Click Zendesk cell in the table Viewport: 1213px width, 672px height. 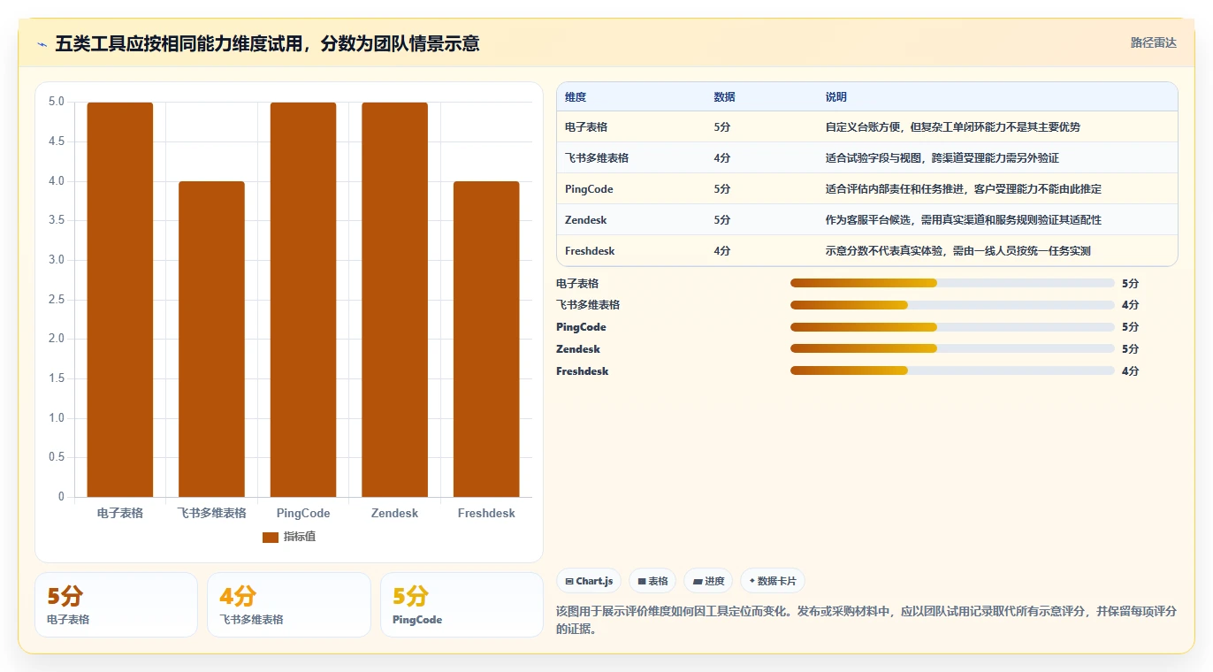pos(586,220)
